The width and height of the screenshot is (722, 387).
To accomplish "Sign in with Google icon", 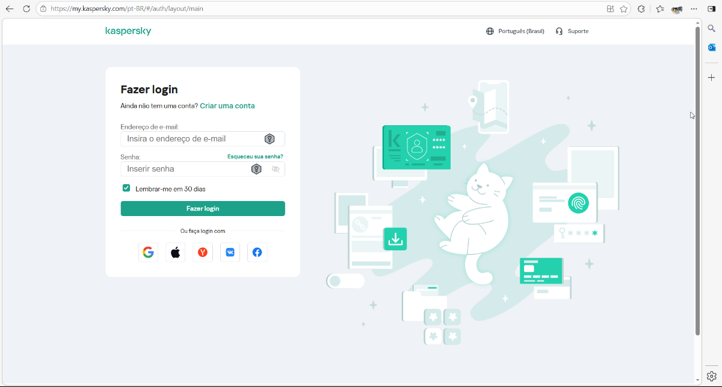I will (148, 252).
